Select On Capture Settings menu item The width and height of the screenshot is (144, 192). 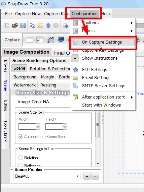pos(103,42)
